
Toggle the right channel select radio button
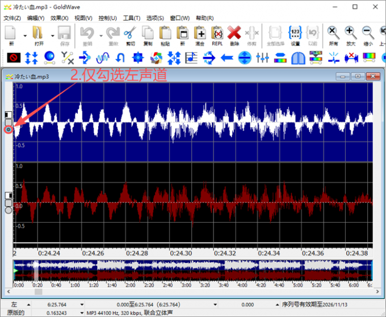click(9, 210)
